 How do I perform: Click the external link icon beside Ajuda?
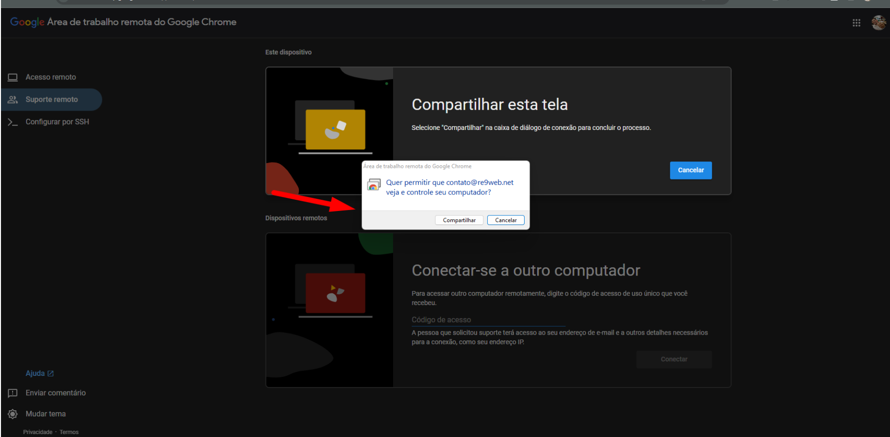point(50,373)
